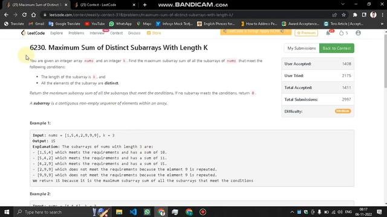Open the taskbar clock and date
Image resolution: width=387 pixels, height=217 pixels.
(x=363, y=212)
